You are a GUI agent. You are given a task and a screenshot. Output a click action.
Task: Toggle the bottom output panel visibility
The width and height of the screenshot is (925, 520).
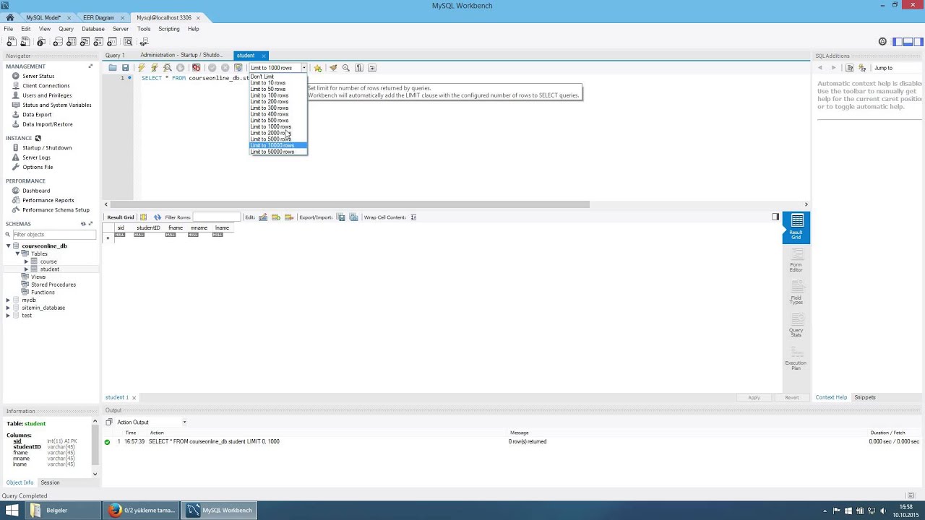(908, 42)
